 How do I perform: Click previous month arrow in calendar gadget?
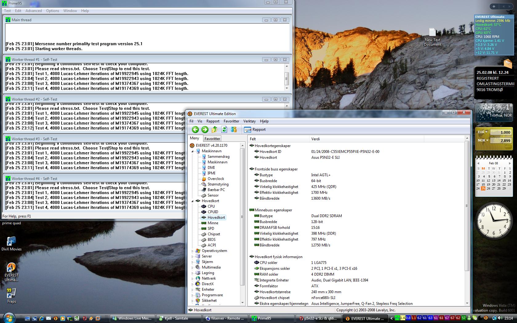(478, 163)
